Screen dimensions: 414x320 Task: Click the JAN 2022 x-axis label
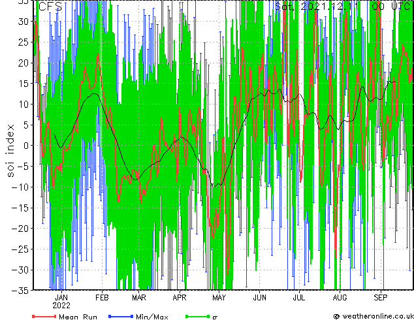point(61,302)
